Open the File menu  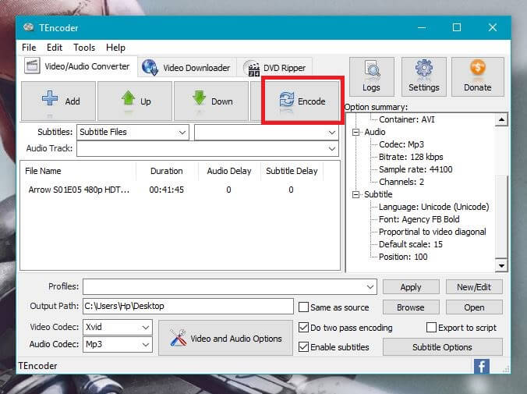pos(29,48)
